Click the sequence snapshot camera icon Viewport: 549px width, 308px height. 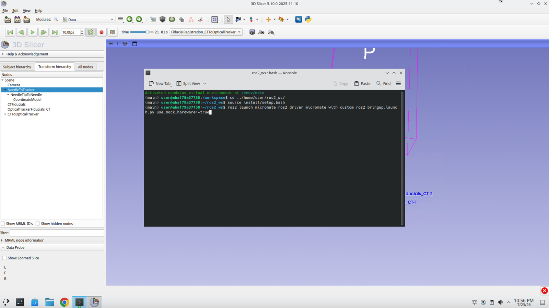tap(113, 32)
